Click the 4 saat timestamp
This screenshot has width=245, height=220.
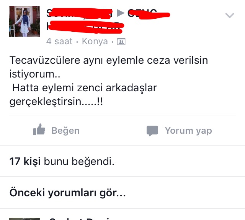(x=59, y=41)
